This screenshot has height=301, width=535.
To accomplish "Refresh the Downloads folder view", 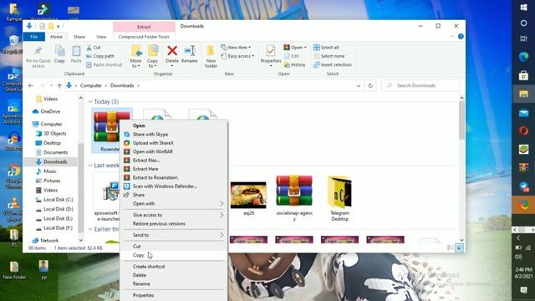I will pos(370,85).
